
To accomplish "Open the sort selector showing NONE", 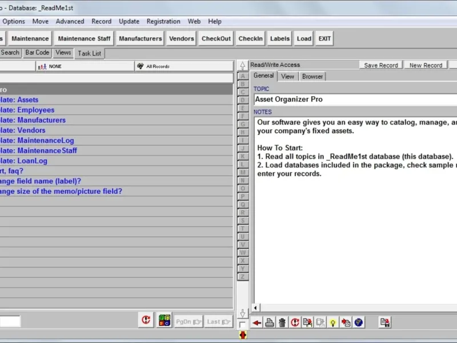I will pos(85,66).
